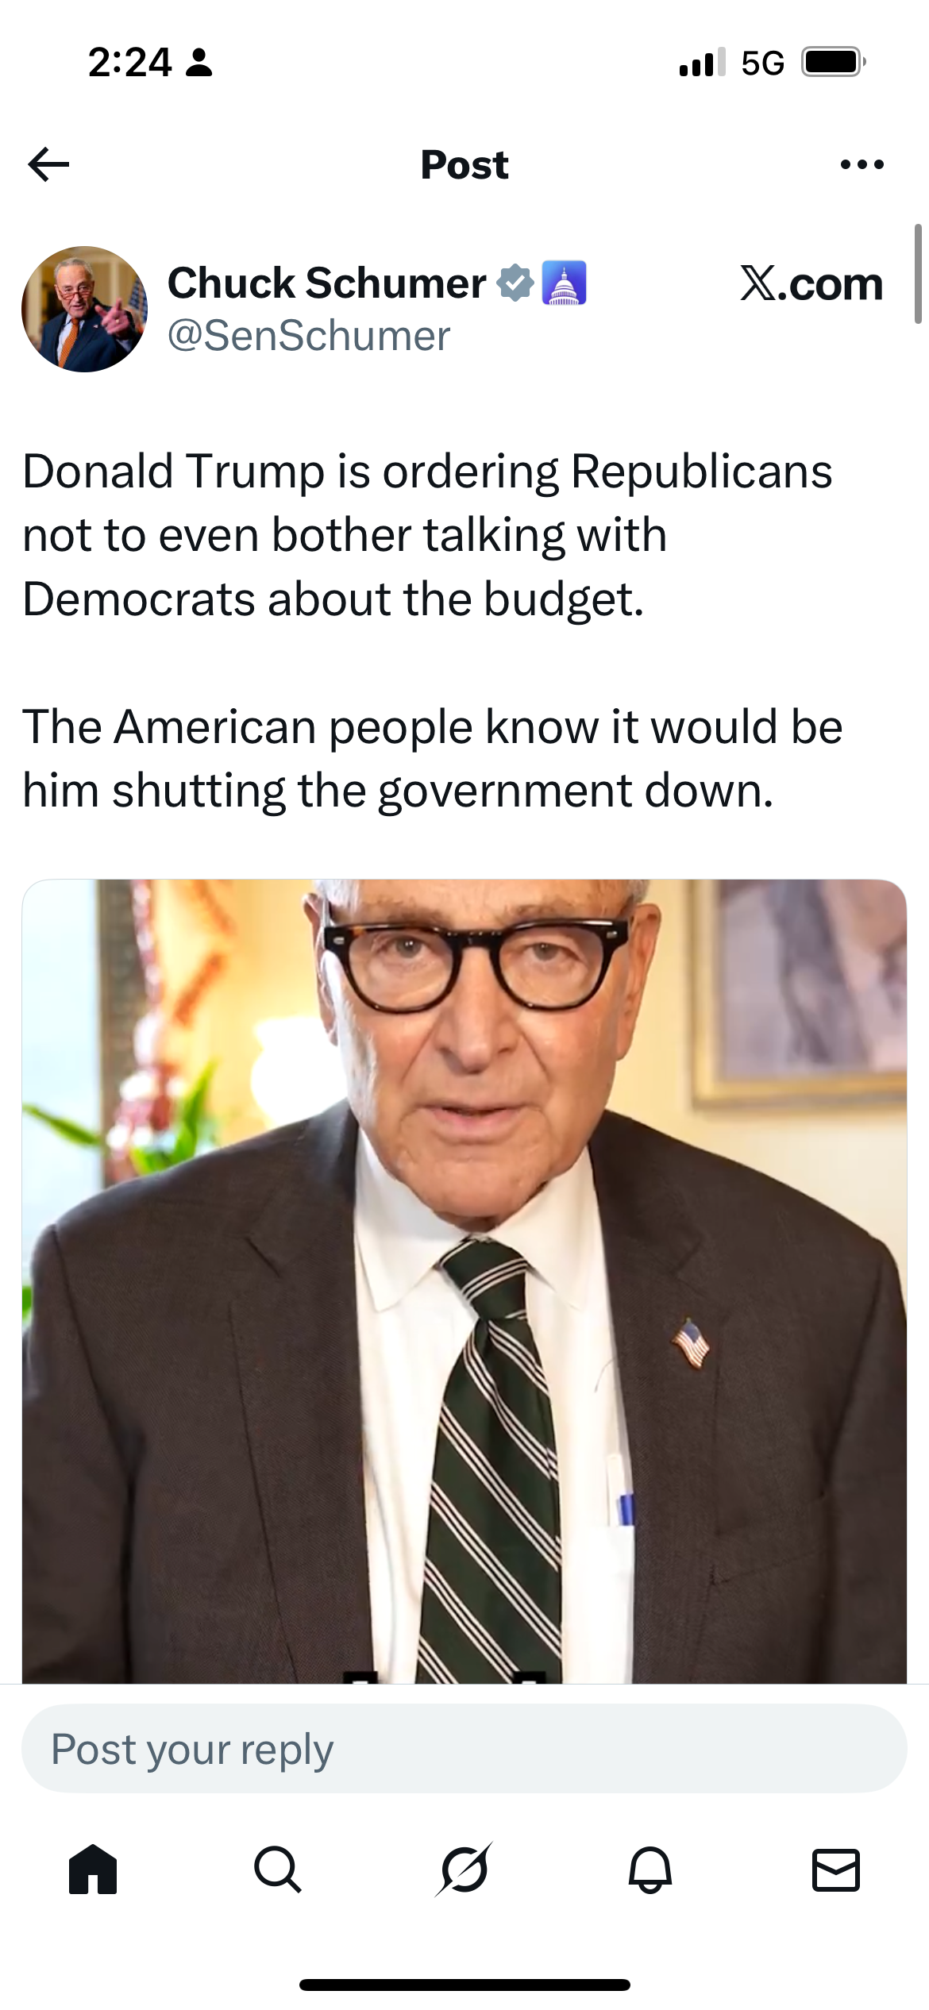Open the Home tab in bottom bar
The width and height of the screenshot is (929, 2010).
(93, 1869)
